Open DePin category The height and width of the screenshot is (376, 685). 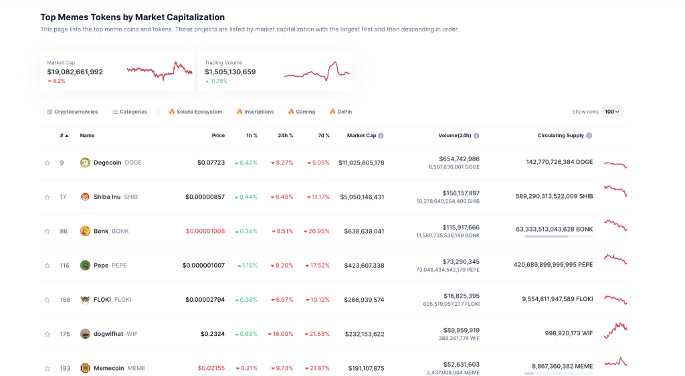click(x=340, y=112)
